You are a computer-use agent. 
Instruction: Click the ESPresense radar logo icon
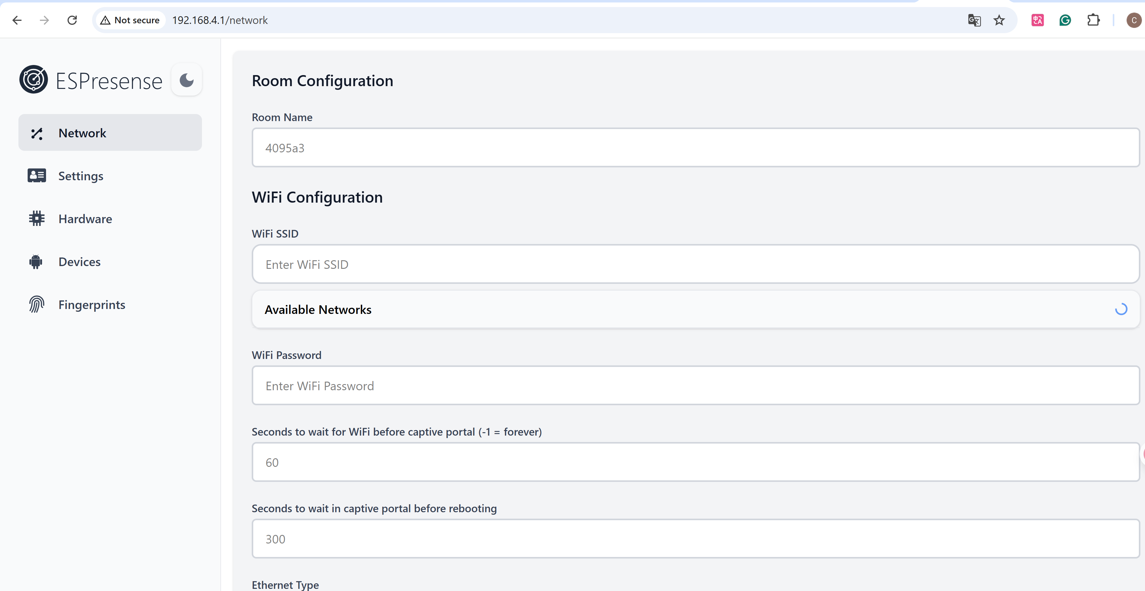point(33,80)
